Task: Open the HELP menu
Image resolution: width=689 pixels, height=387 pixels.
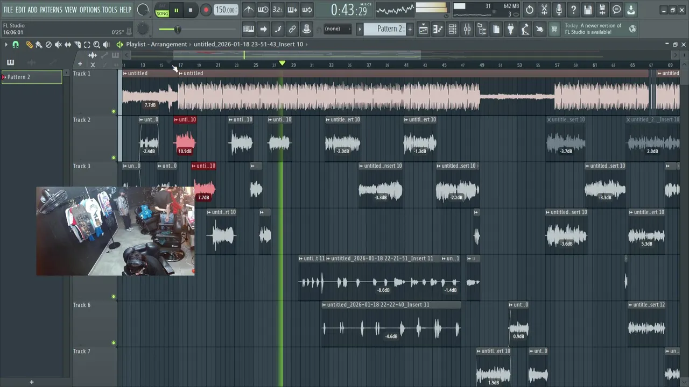Action: coord(125,10)
